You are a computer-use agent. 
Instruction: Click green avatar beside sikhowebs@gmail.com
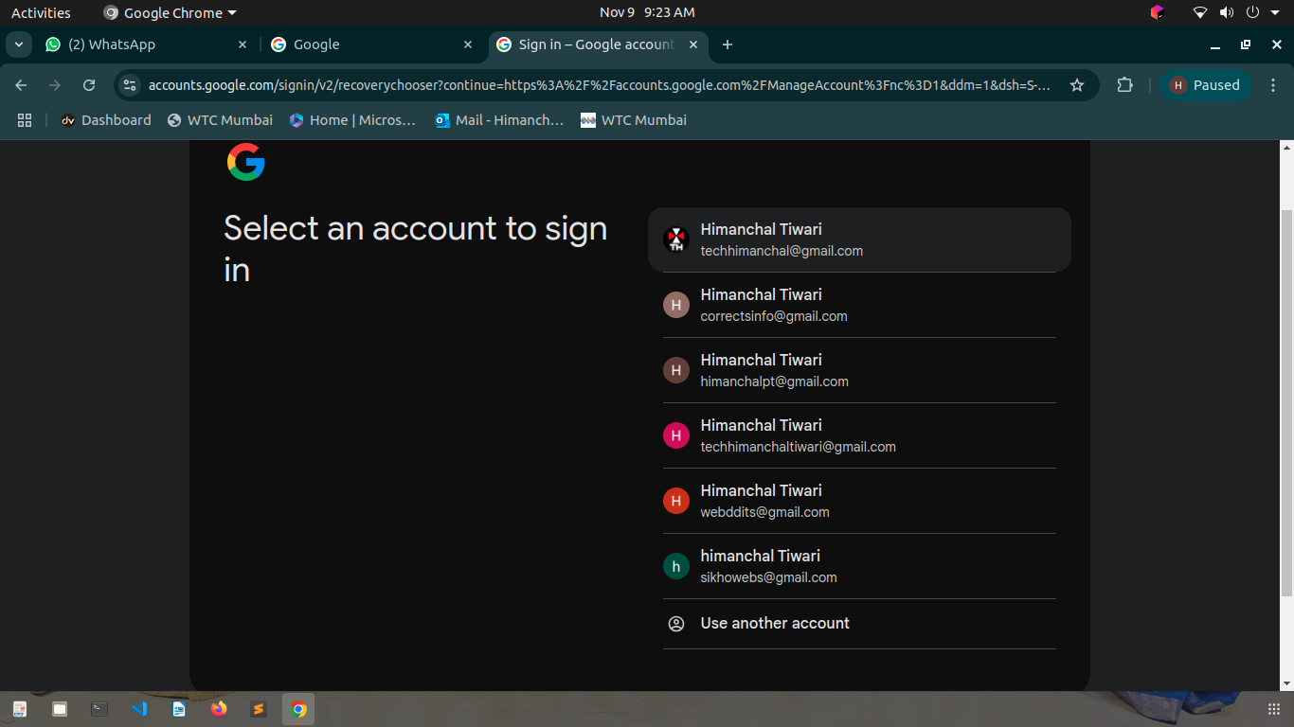[x=675, y=566]
